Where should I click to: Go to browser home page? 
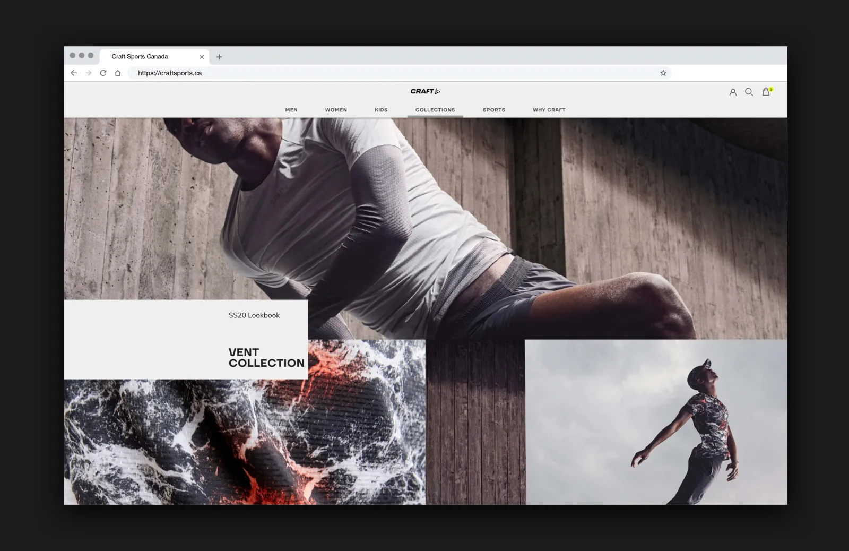(117, 73)
